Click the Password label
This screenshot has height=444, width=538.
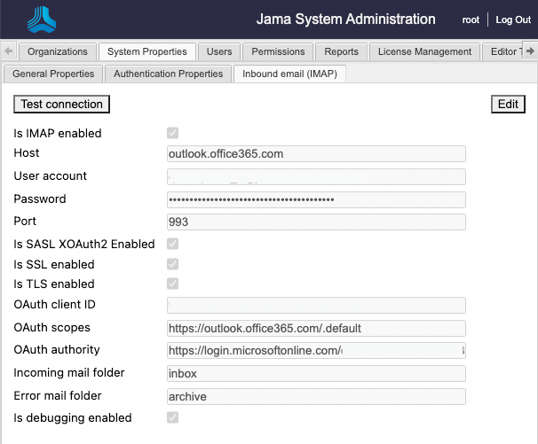click(40, 199)
